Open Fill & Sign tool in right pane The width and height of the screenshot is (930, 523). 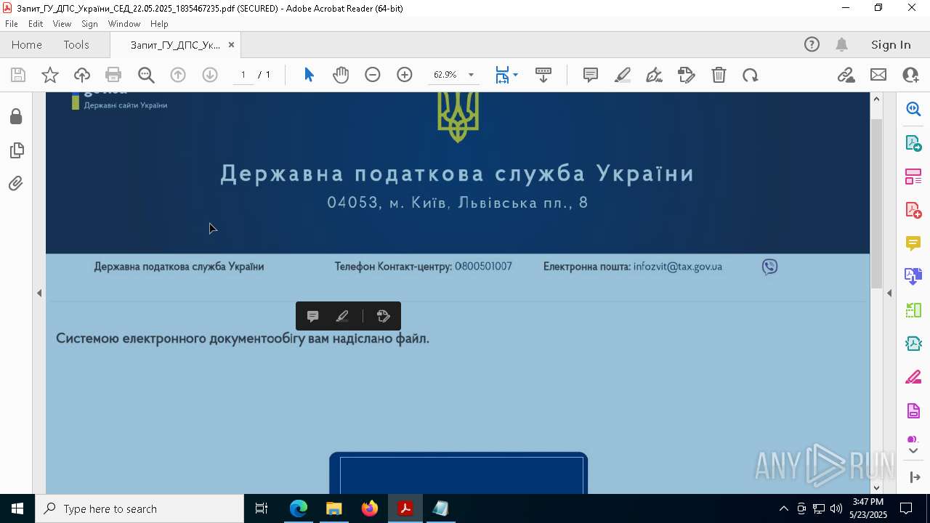pyautogui.click(x=913, y=378)
